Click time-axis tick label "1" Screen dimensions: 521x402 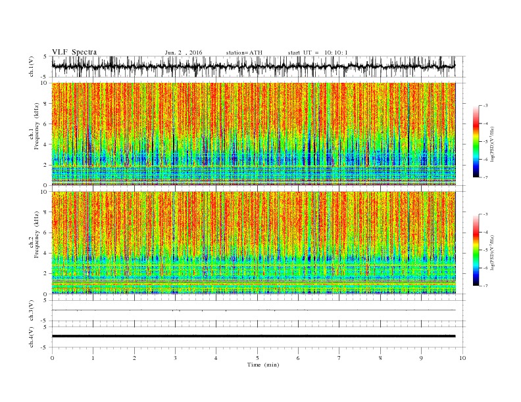[93, 358]
